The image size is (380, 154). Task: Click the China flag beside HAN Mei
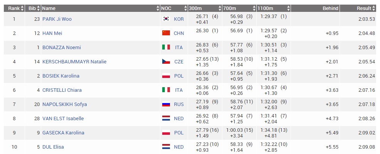[x=166, y=33]
